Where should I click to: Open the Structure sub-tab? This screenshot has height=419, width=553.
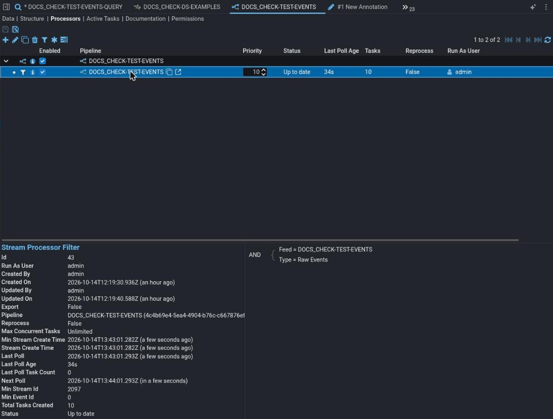pyautogui.click(x=32, y=19)
